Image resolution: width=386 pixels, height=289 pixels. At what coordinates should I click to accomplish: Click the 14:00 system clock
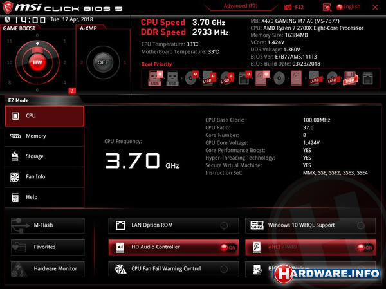[30, 20]
